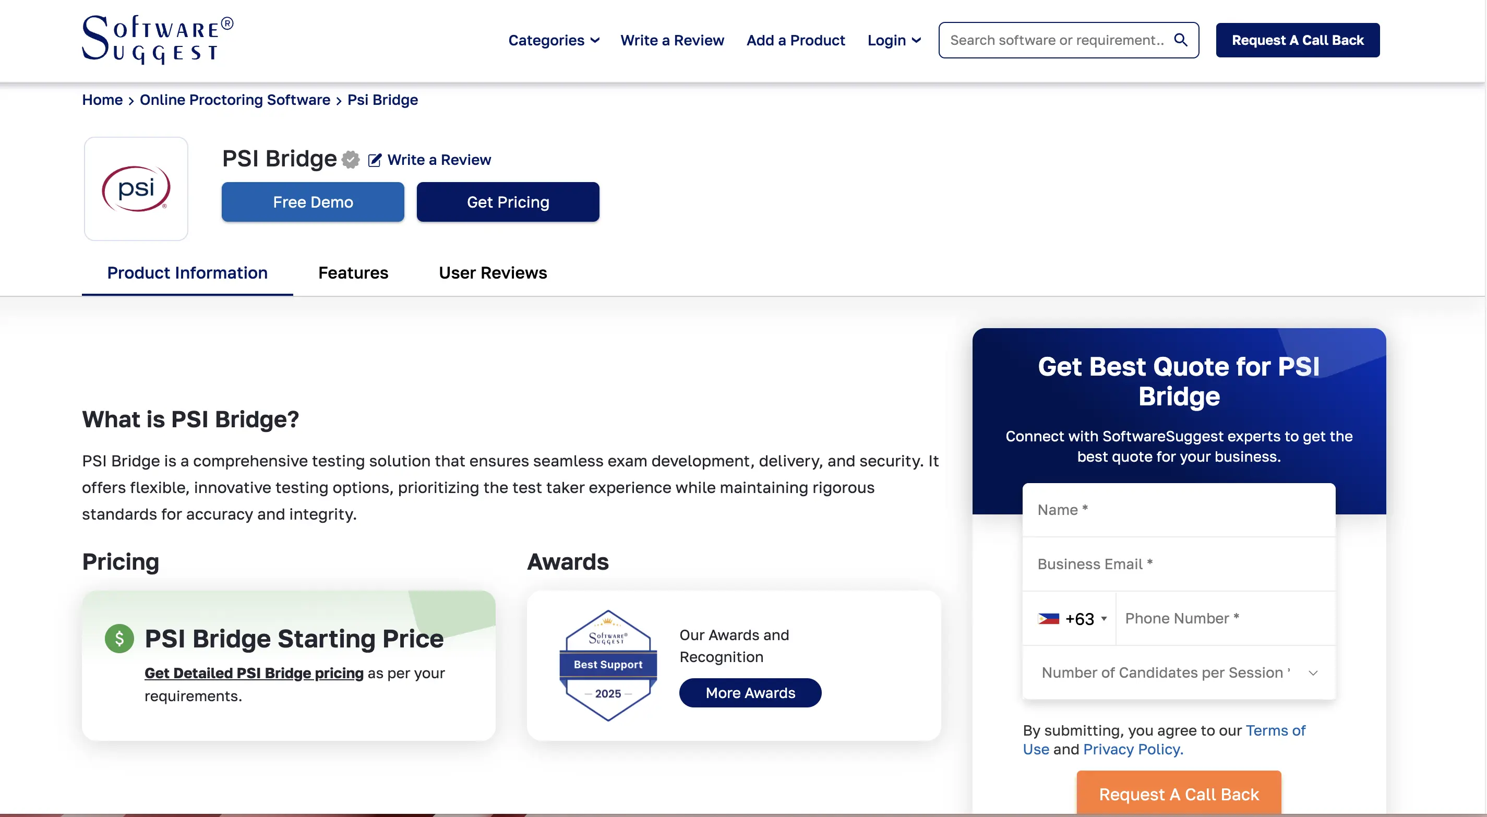Expand Number of Candidates per Session dropdown
Viewport: 1487px width, 817px height.
pos(1178,672)
